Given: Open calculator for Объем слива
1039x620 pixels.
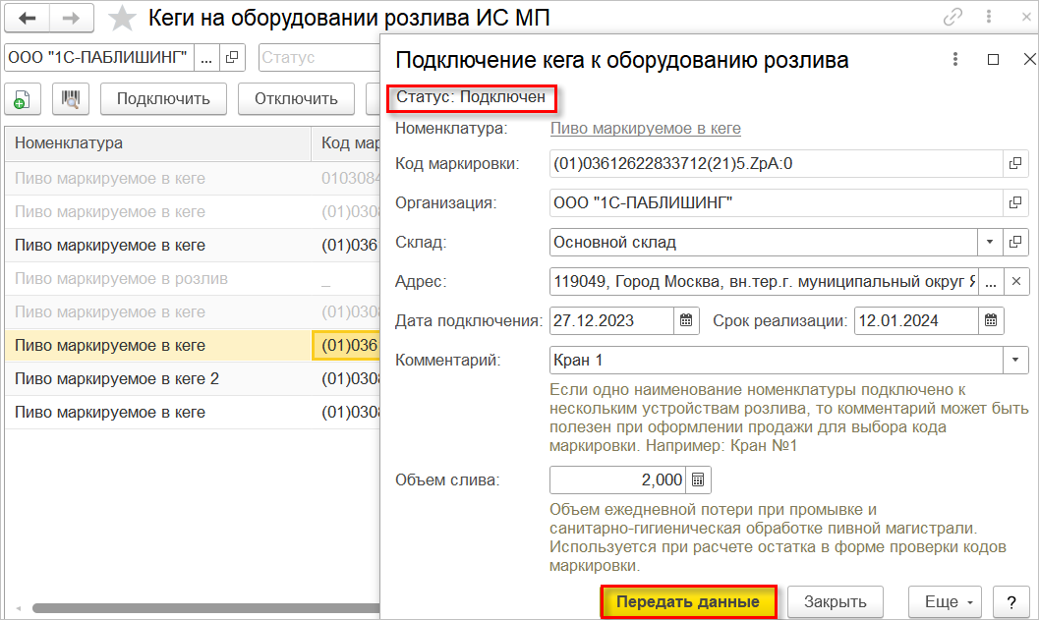Looking at the screenshot, I should pyautogui.click(x=698, y=479).
